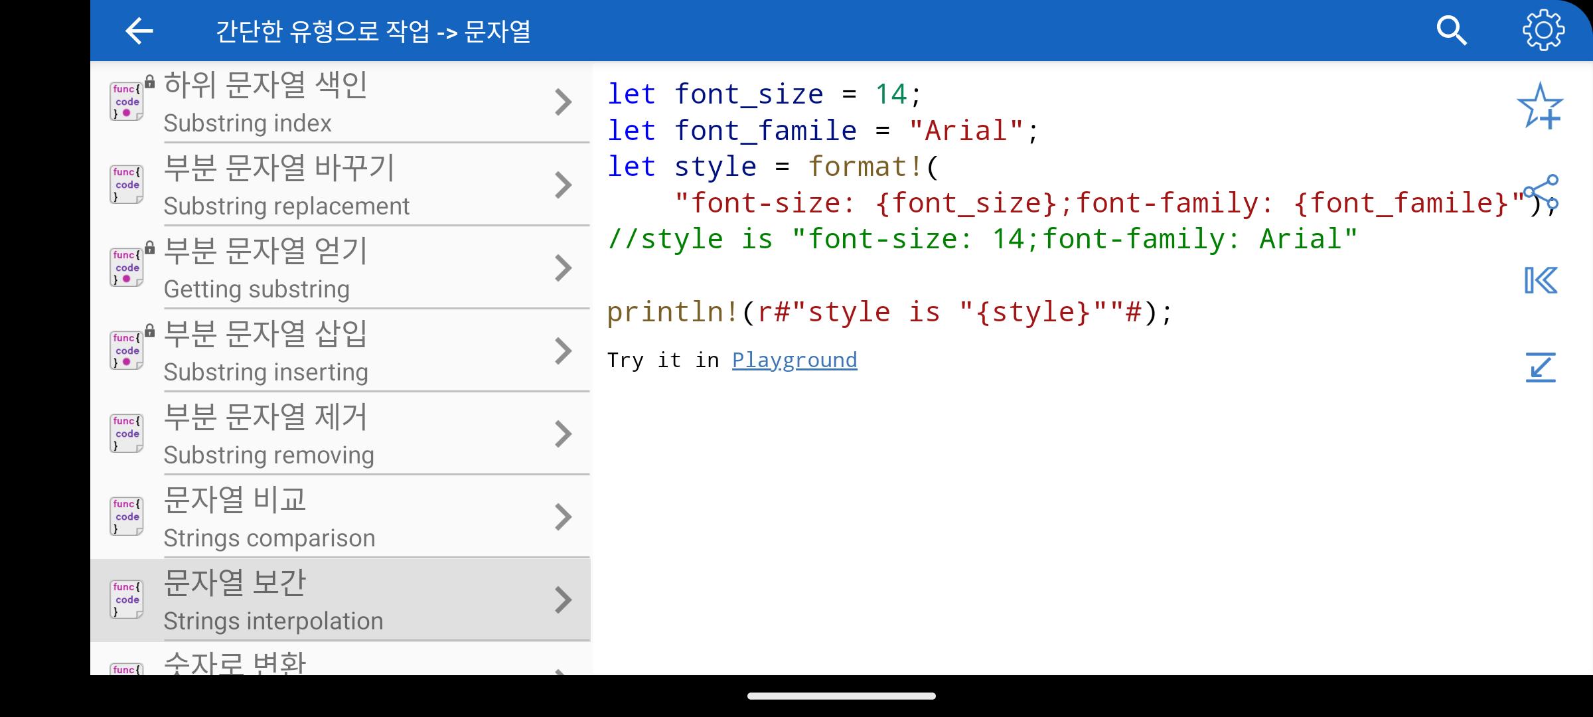
Task: Open settings via the gear icon
Action: [1543, 31]
